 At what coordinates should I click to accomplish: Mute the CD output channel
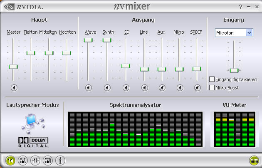coord(126,88)
